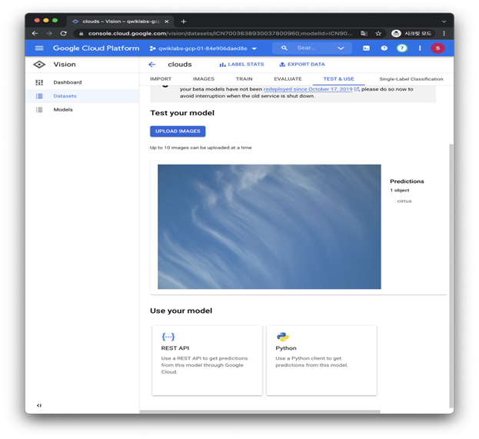Click the cirrus cloud test image
Viewport: 479px width, 439px height.
coord(269,227)
